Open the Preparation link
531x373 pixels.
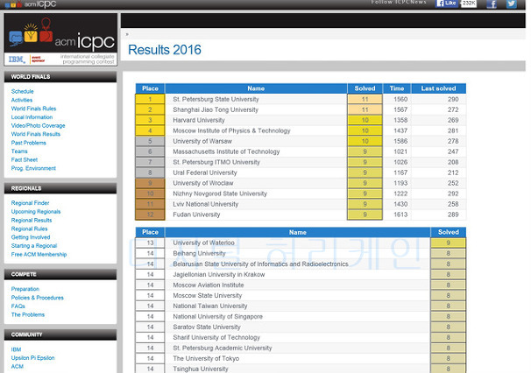(x=25, y=289)
